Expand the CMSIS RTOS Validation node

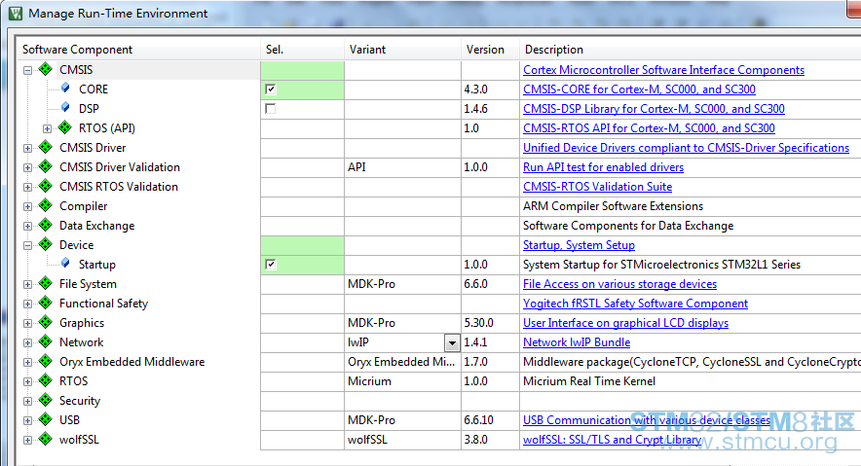[27, 187]
